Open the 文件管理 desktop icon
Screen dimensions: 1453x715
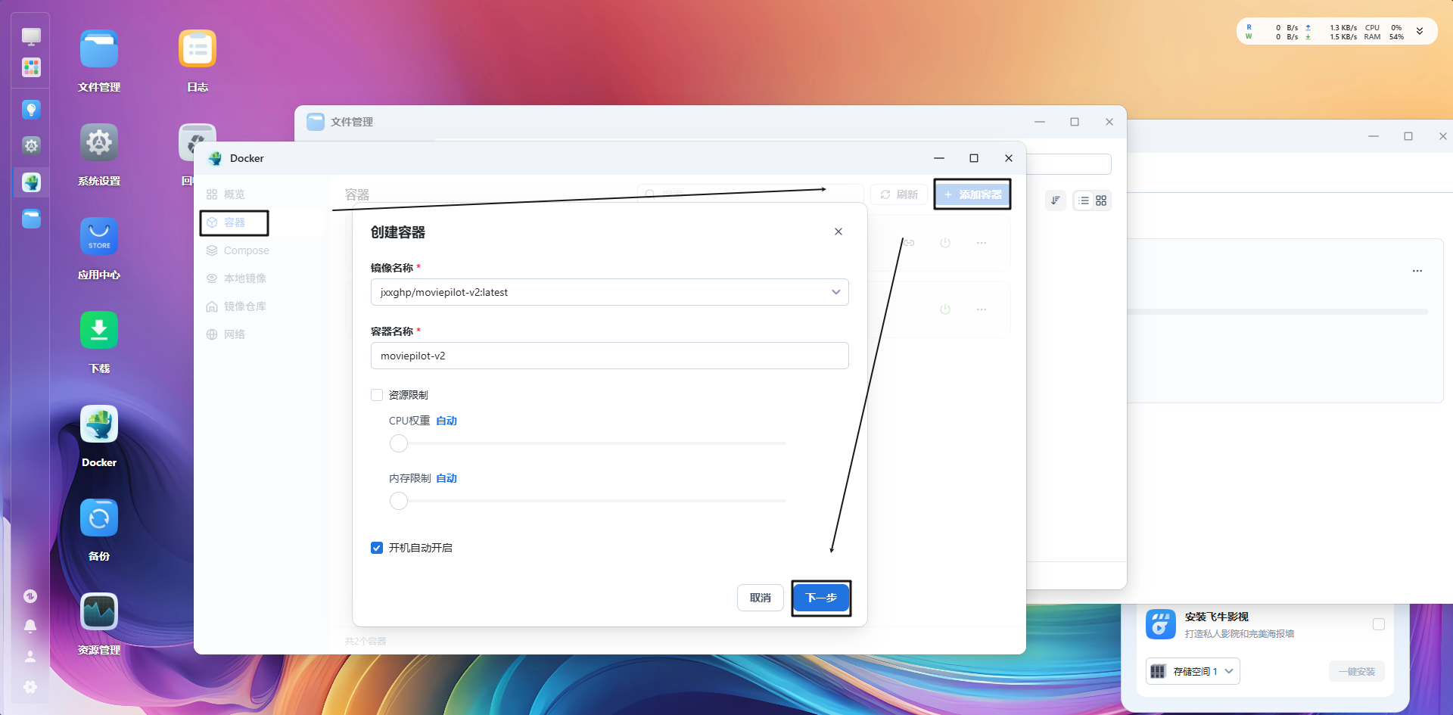coord(99,49)
